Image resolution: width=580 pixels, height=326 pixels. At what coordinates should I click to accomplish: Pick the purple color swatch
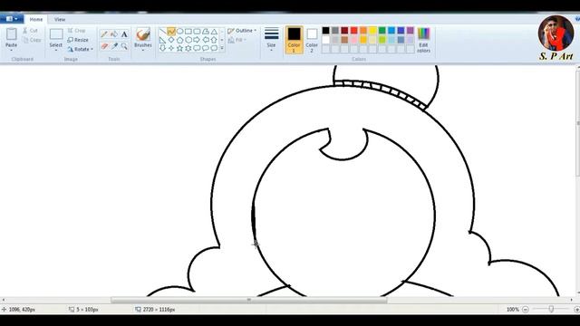(411, 30)
